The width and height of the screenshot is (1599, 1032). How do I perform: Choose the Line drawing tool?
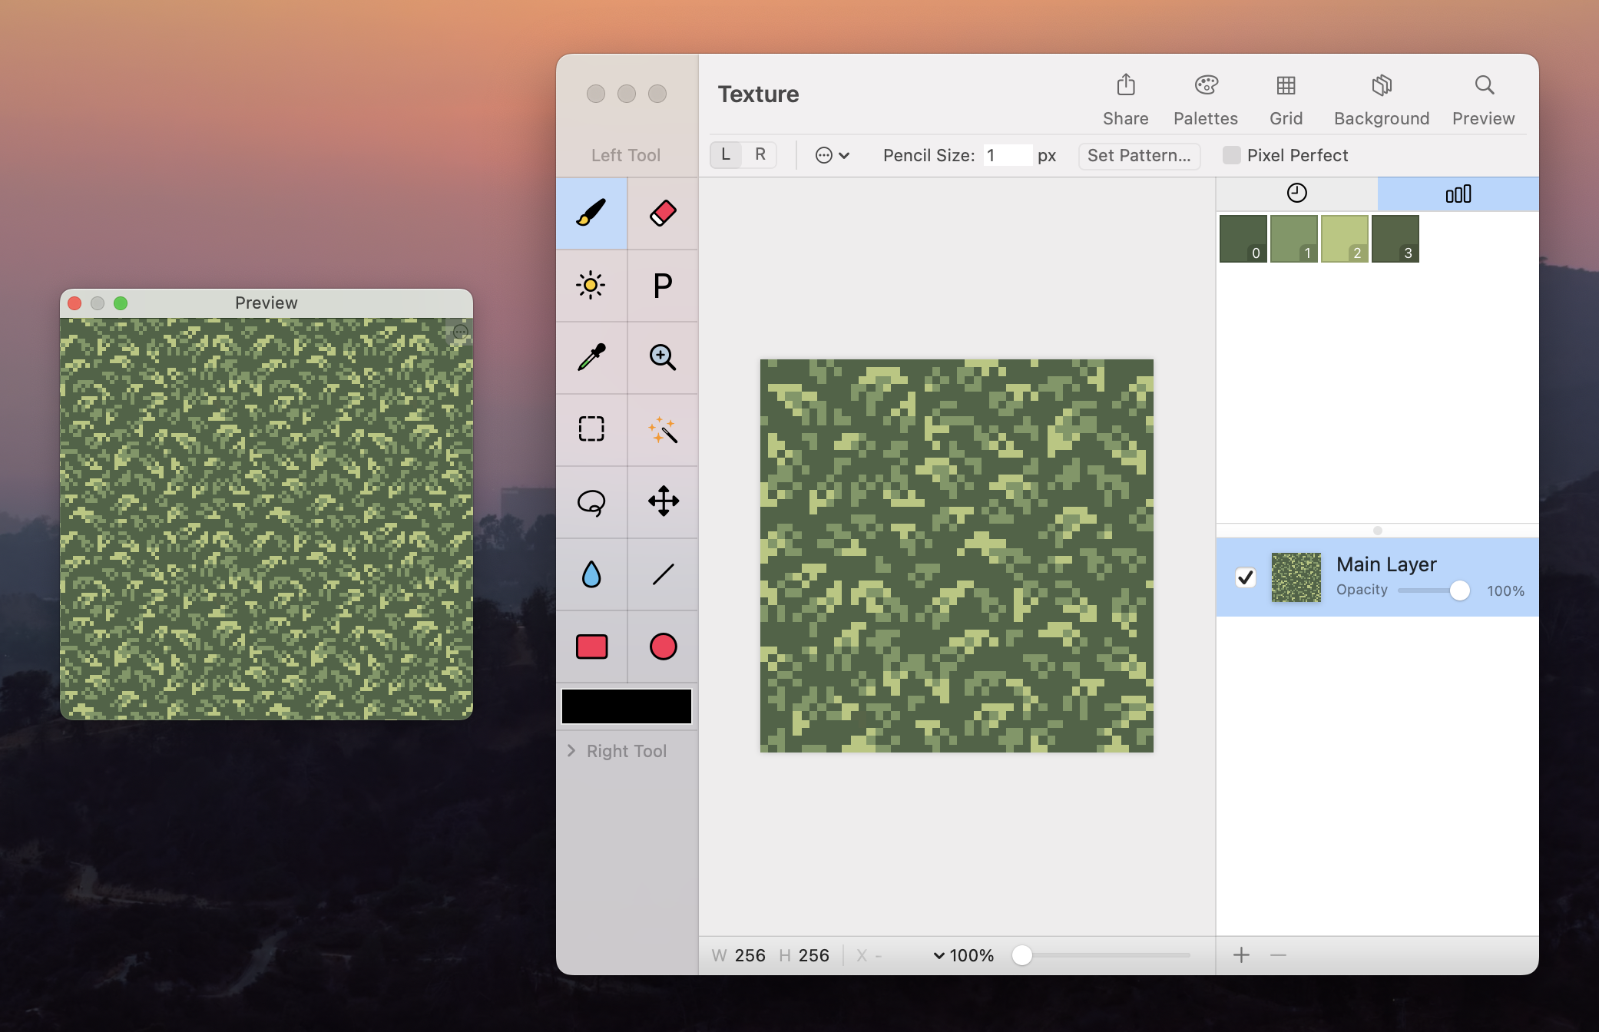point(663,574)
